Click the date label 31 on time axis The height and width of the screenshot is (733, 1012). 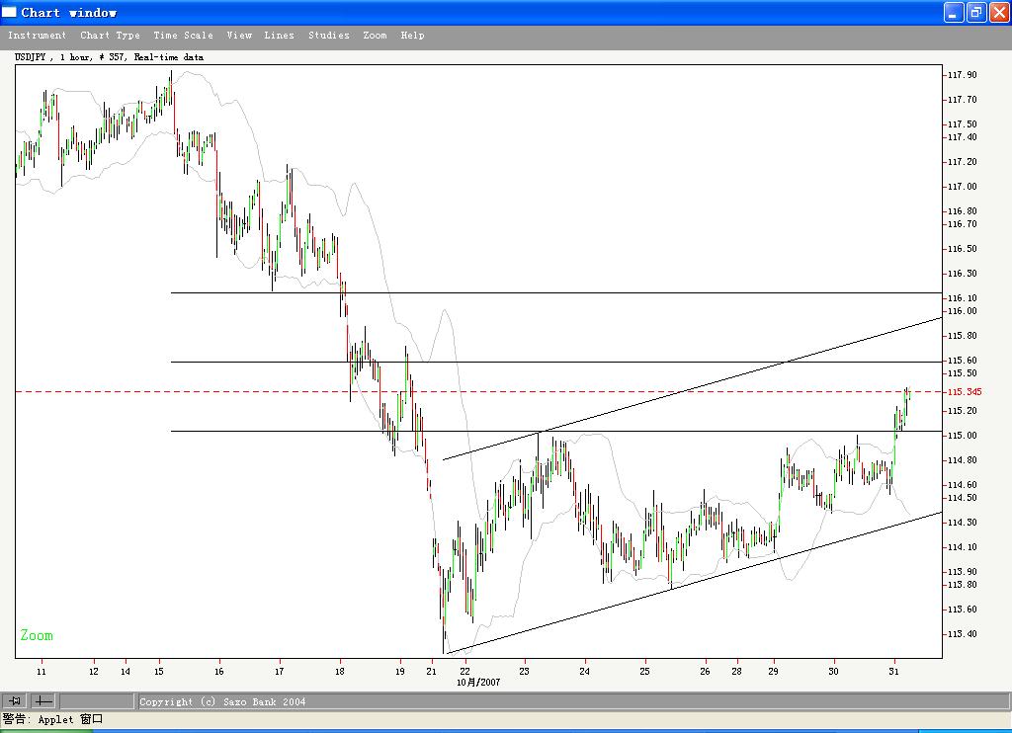coord(893,671)
